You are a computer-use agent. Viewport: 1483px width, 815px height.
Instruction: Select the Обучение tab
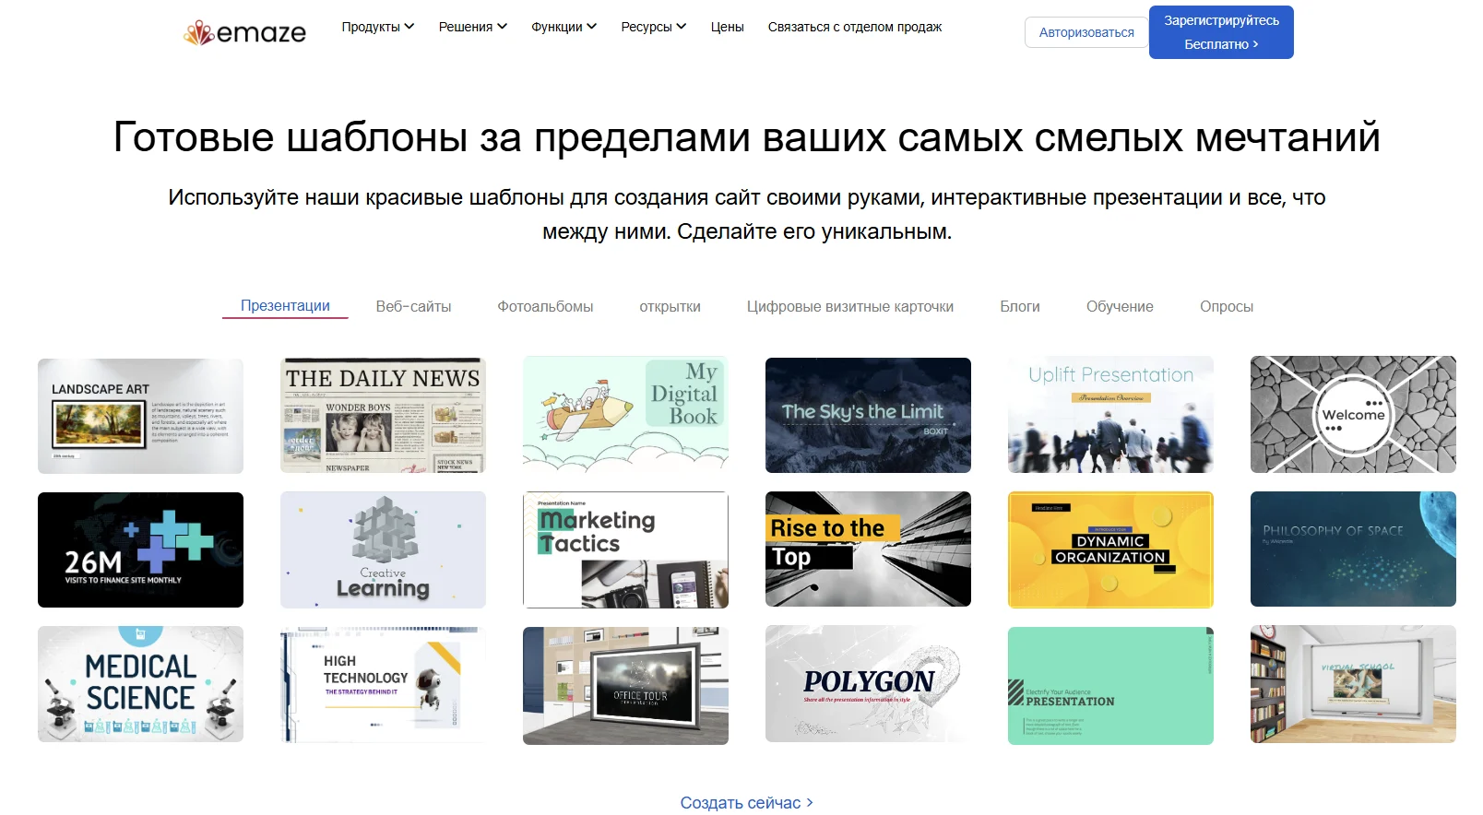tap(1119, 306)
